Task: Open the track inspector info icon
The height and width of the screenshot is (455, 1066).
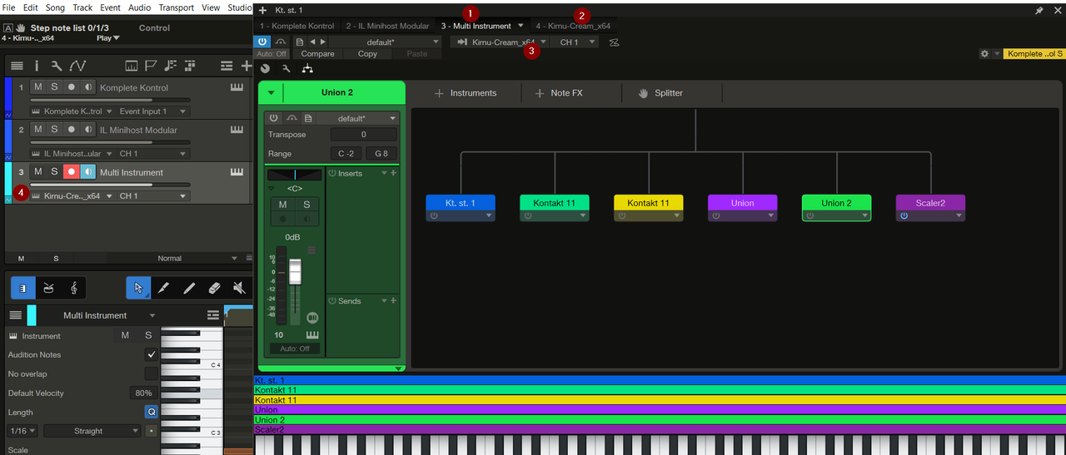Action: [36, 66]
